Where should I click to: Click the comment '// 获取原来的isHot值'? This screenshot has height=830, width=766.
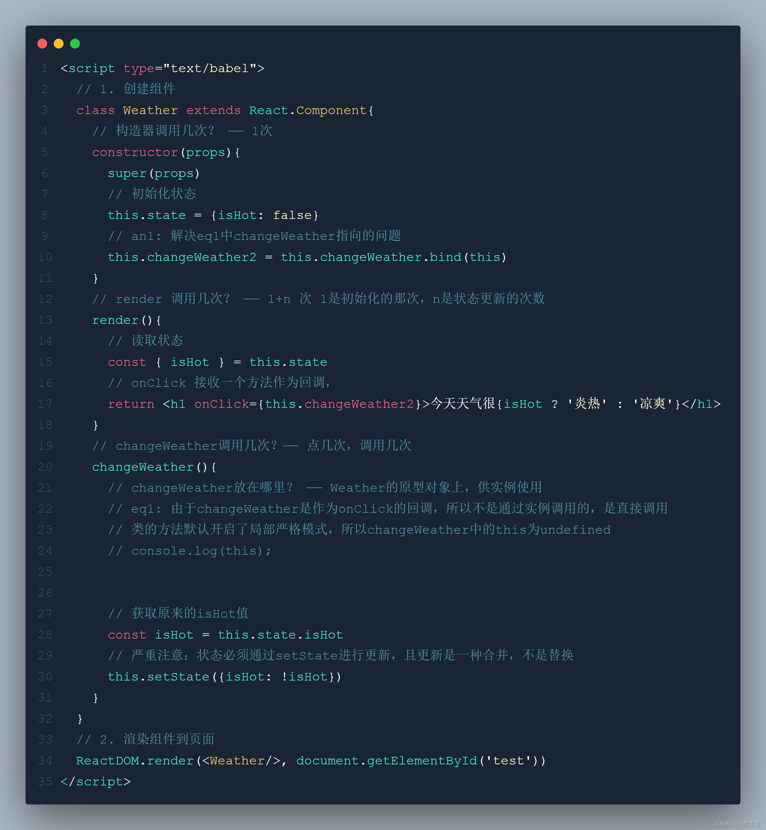pyautogui.click(x=178, y=613)
